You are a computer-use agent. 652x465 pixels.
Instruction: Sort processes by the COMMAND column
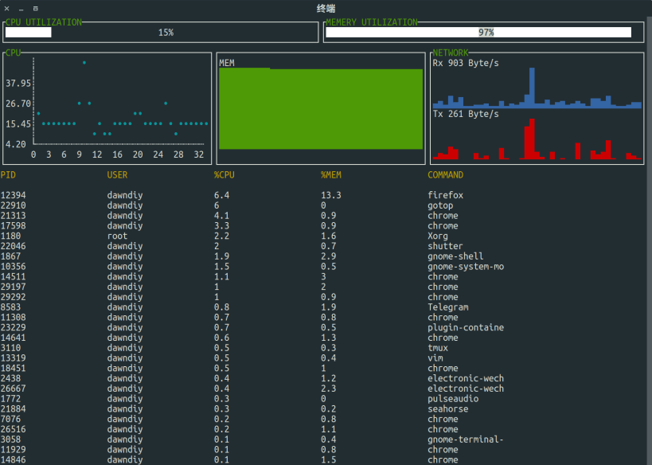click(x=444, y=174)
